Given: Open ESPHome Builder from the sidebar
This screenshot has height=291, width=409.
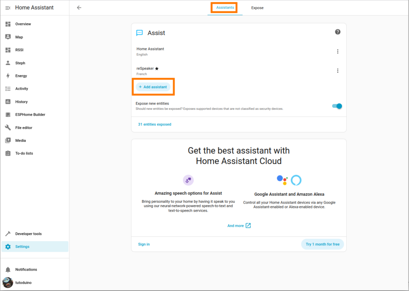Looking at the screenshot, I should click(30, 115).
